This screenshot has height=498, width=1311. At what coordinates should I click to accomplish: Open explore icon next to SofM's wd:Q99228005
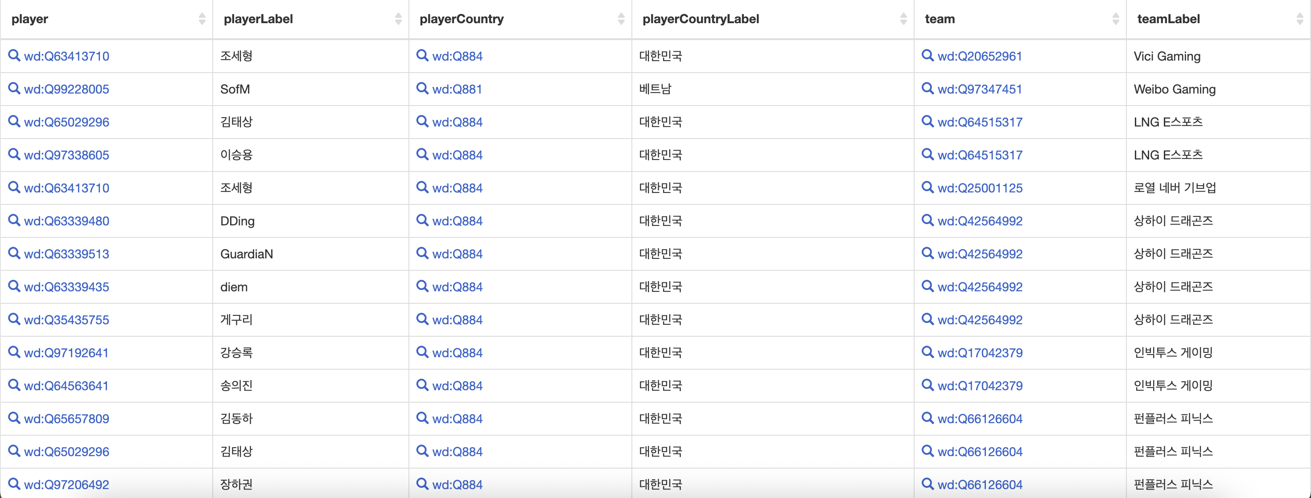(14, 89)
